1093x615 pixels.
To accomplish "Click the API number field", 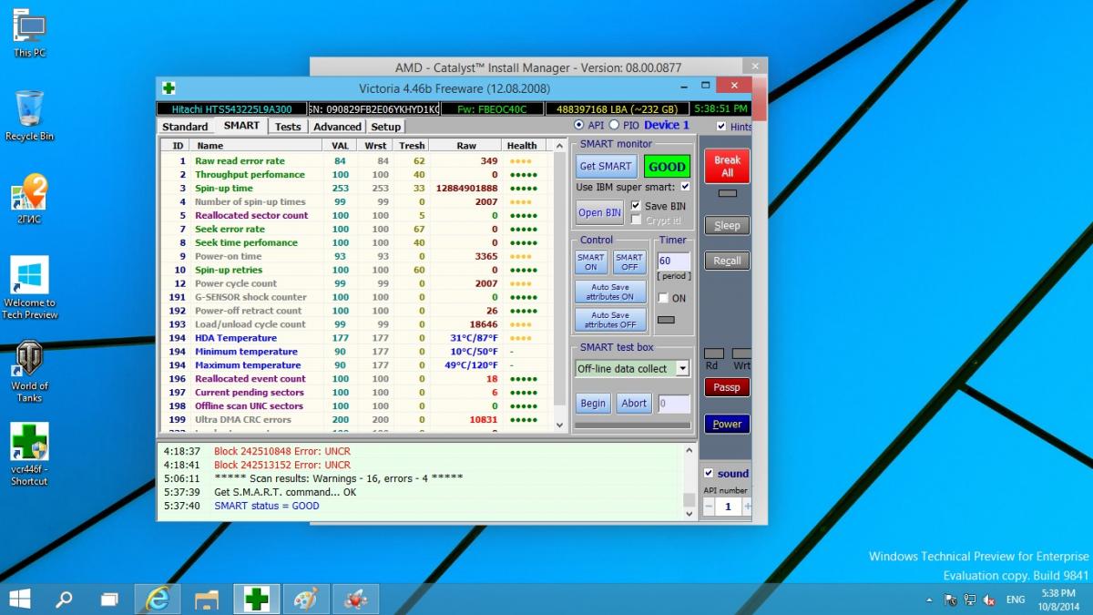I will (x=728, y=507).
